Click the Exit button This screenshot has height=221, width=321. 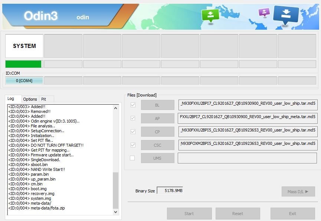tap(292, 214)
